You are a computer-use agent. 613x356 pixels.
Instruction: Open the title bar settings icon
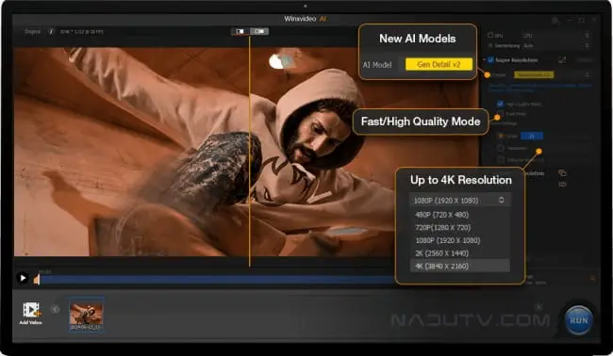(x=555, y=20)
